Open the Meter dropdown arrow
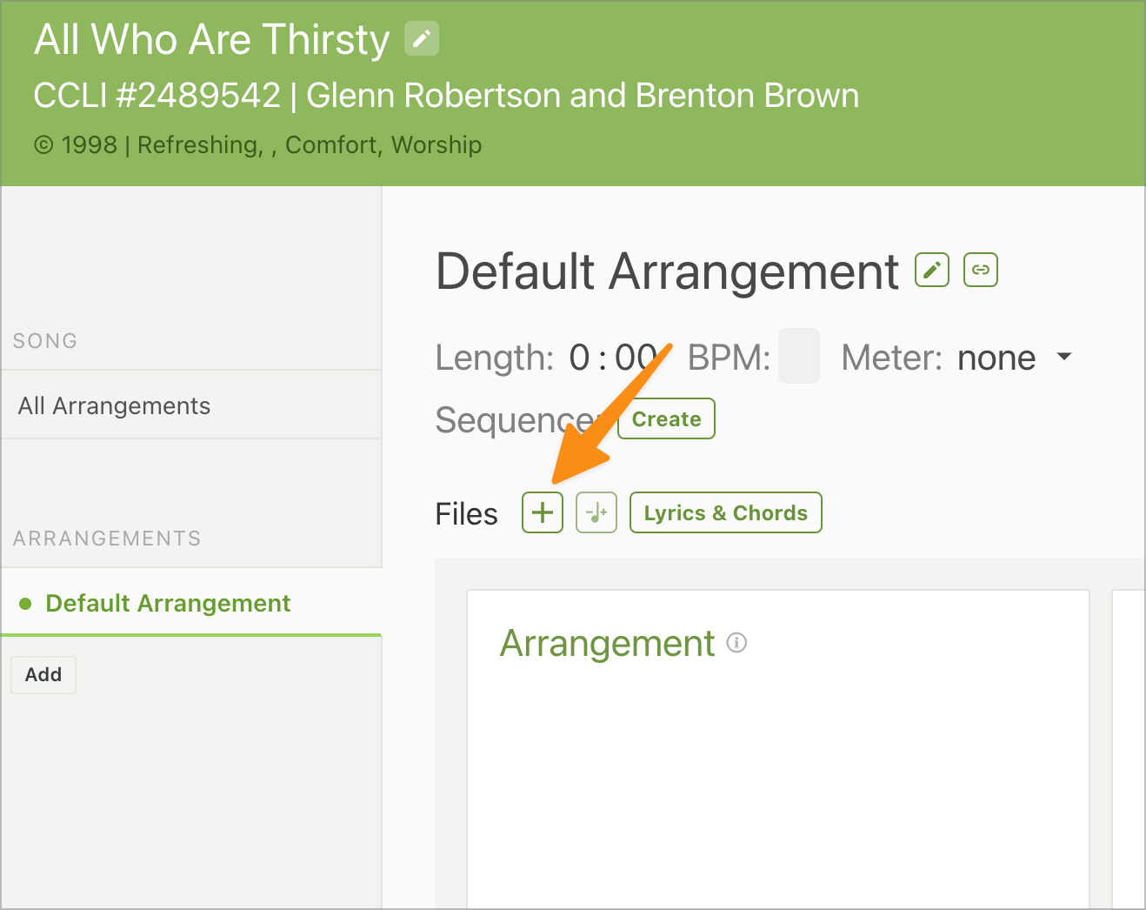Image resolution: width=1146 pixels, height=910 pixels. click(1063, 357)
